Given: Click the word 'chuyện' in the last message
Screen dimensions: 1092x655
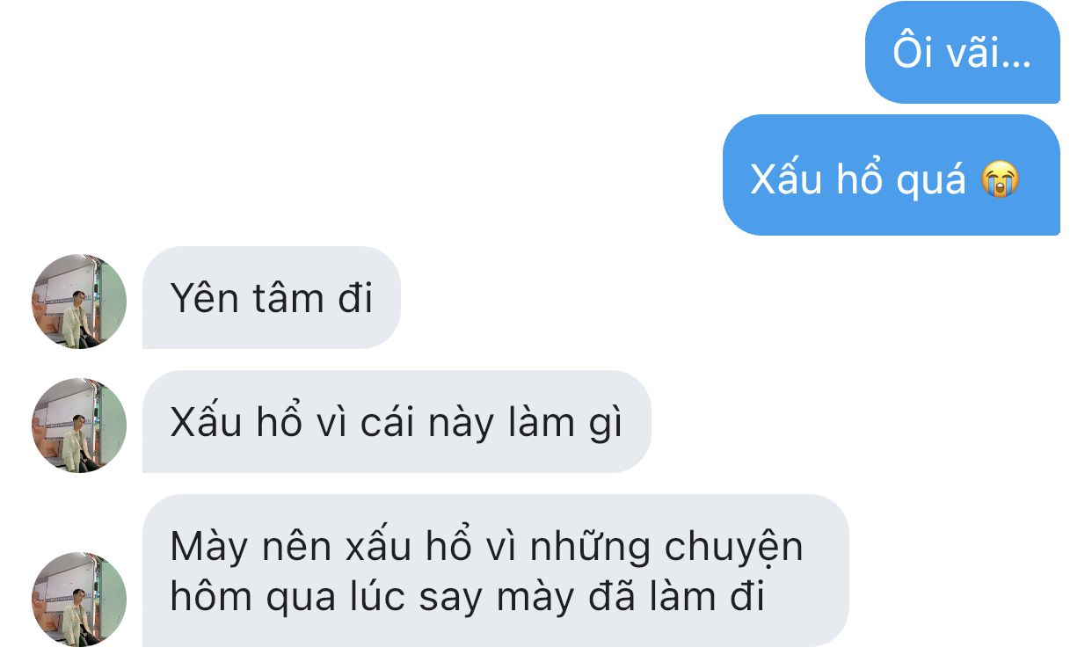Looking at the screenshot, I should [733, 548].
